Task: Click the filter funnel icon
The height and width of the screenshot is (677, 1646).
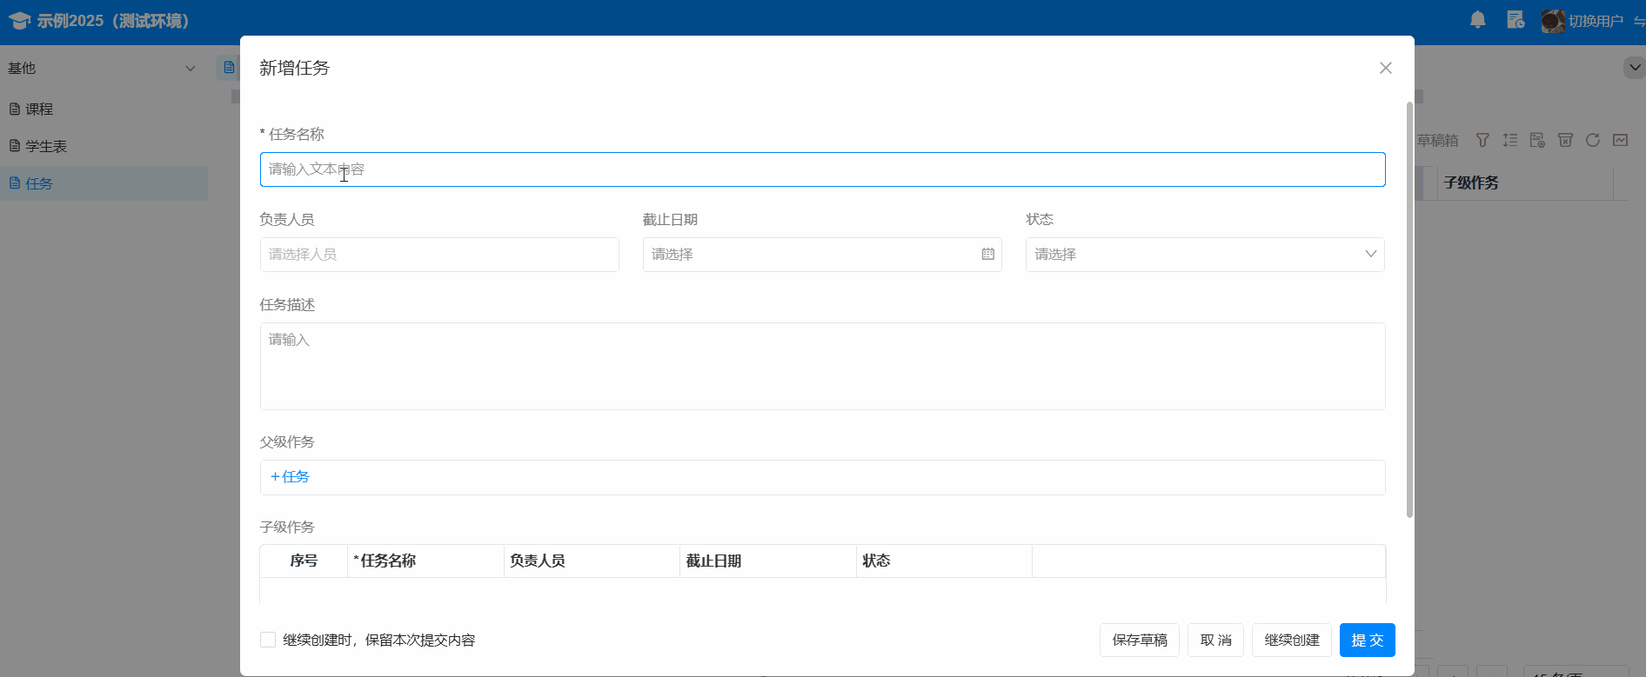Action: point(1482,140)
